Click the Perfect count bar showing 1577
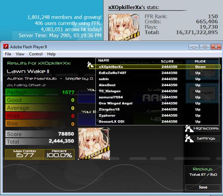This screenshot has height=196, width=223. [40, 92]
